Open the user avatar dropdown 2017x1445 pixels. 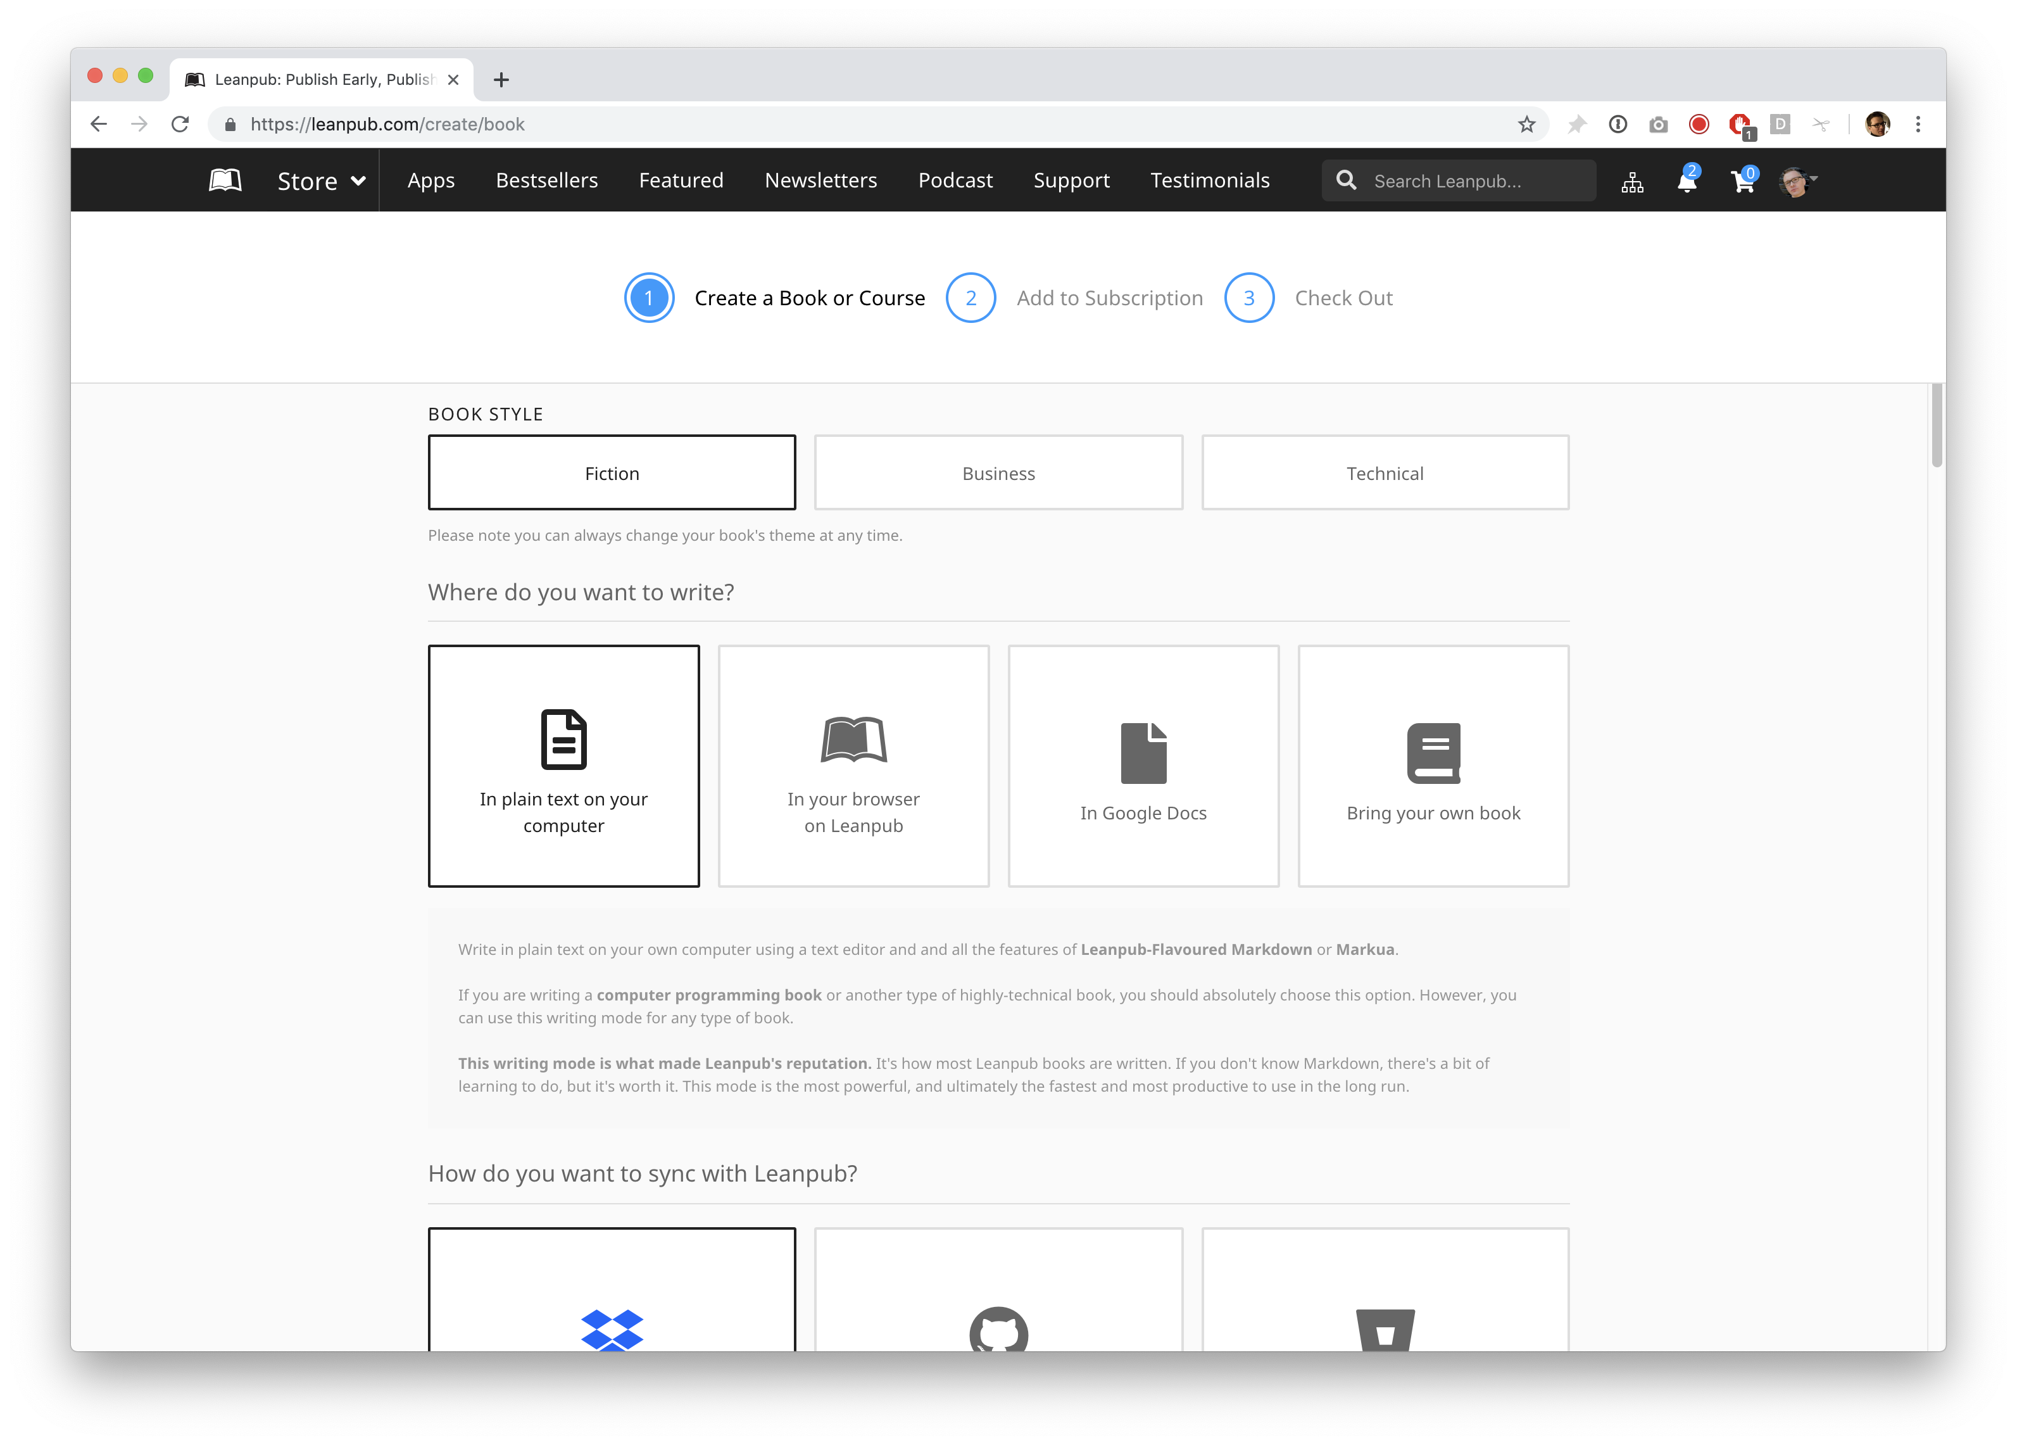1798,182
